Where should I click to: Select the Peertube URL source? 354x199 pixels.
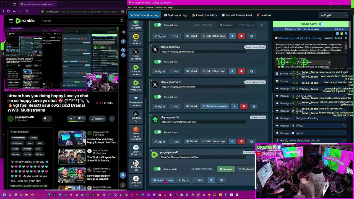tap(136, 166)
